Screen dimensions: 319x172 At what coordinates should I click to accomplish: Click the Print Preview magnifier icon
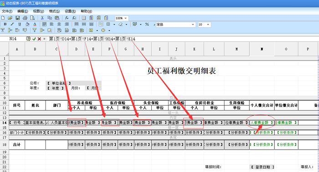[32, 18]
